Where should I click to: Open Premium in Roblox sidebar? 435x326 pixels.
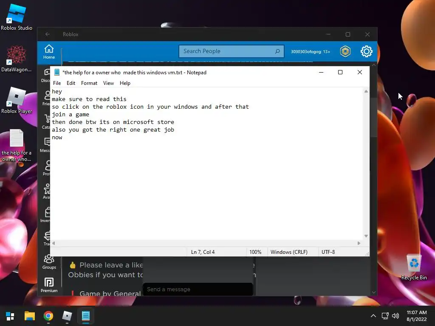[49, 285]
